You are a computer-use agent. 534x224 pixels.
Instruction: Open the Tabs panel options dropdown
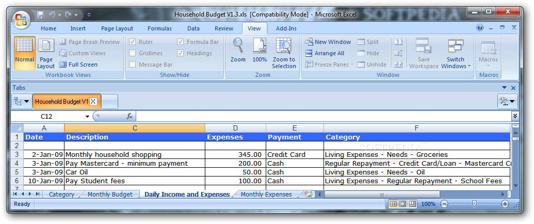tap(505, 88)
